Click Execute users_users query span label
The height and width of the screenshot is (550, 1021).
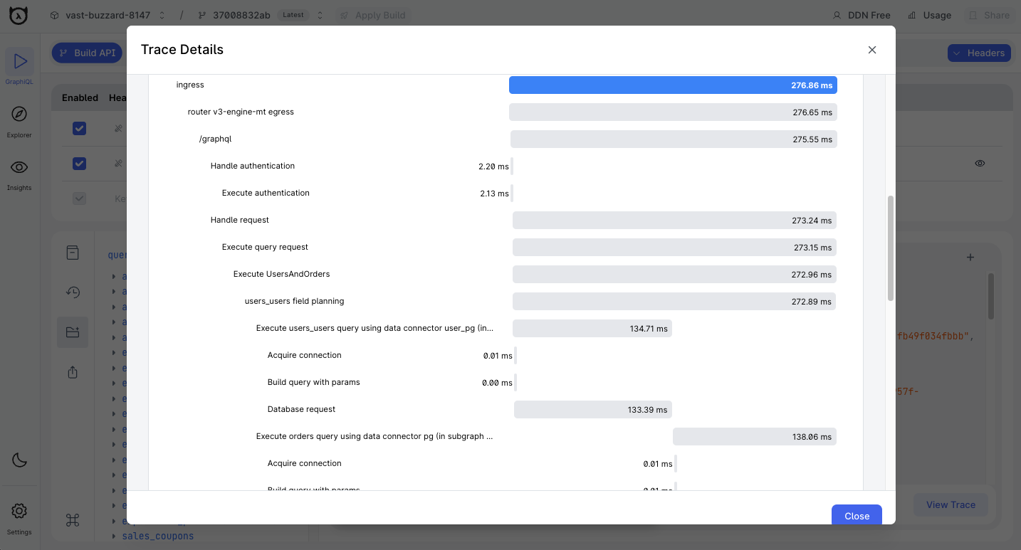(x=375, y=328)
